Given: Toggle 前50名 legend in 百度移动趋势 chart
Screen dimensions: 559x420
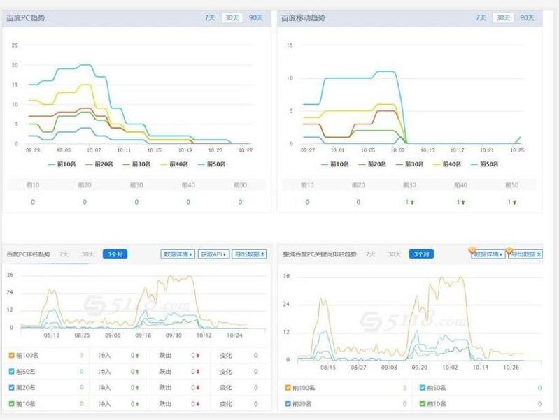Looking at the screenshot, I should [x=485, y=164].
